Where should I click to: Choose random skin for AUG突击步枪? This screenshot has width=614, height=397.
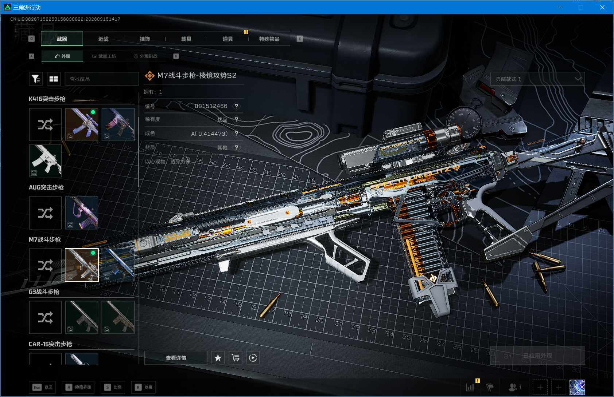pyautogui.click(x=45, y=213)
